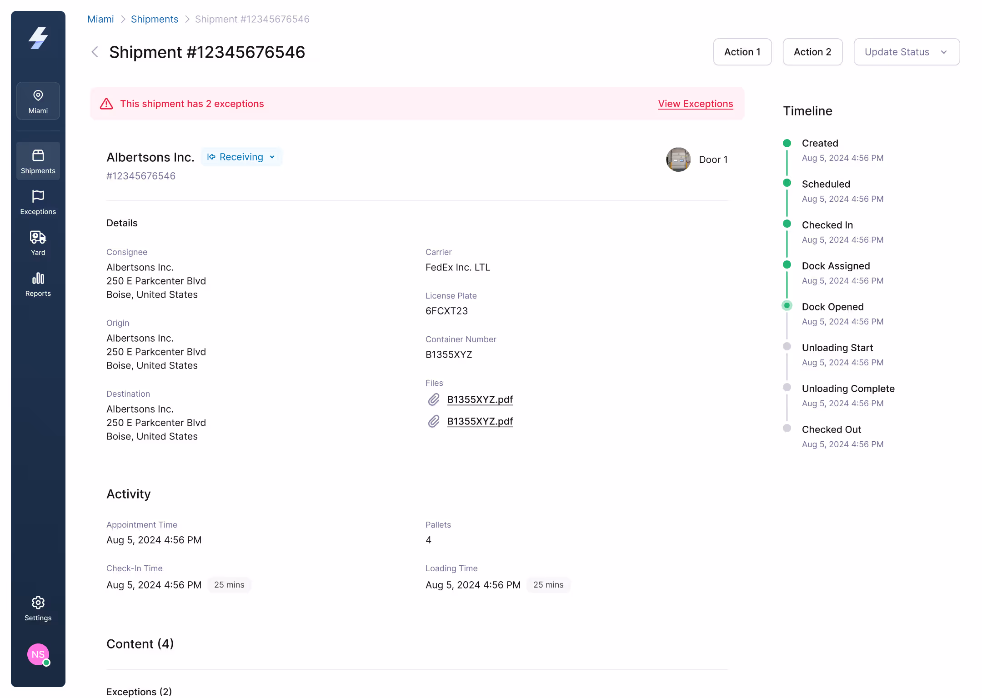Click the Action 1 button

coord(742,52)
